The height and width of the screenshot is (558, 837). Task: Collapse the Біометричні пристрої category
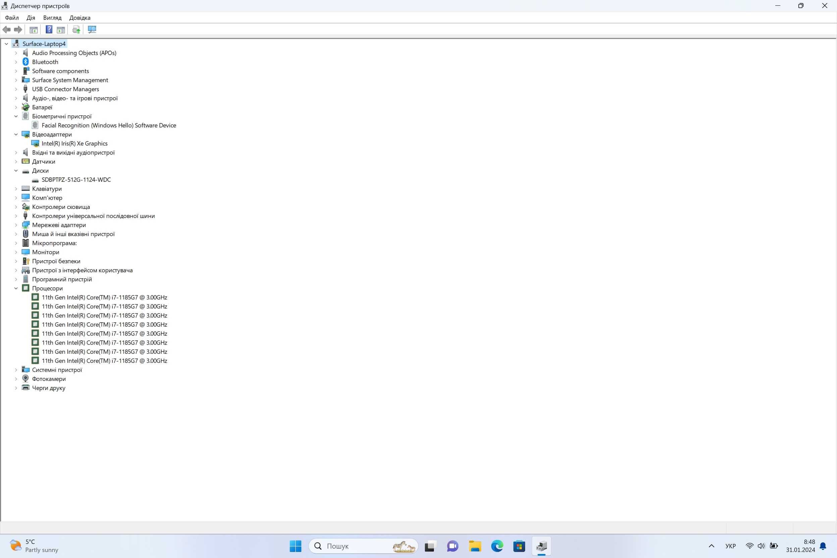tap(16, 116)
